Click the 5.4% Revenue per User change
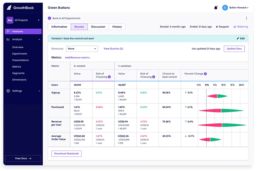This screenshot has width=259, height=171. (189, 121)
